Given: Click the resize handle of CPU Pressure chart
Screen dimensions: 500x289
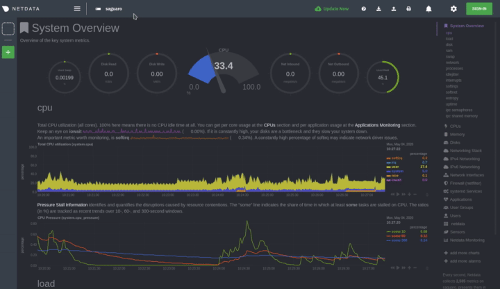Looking at the screenshot, I should tap(427, 268).
